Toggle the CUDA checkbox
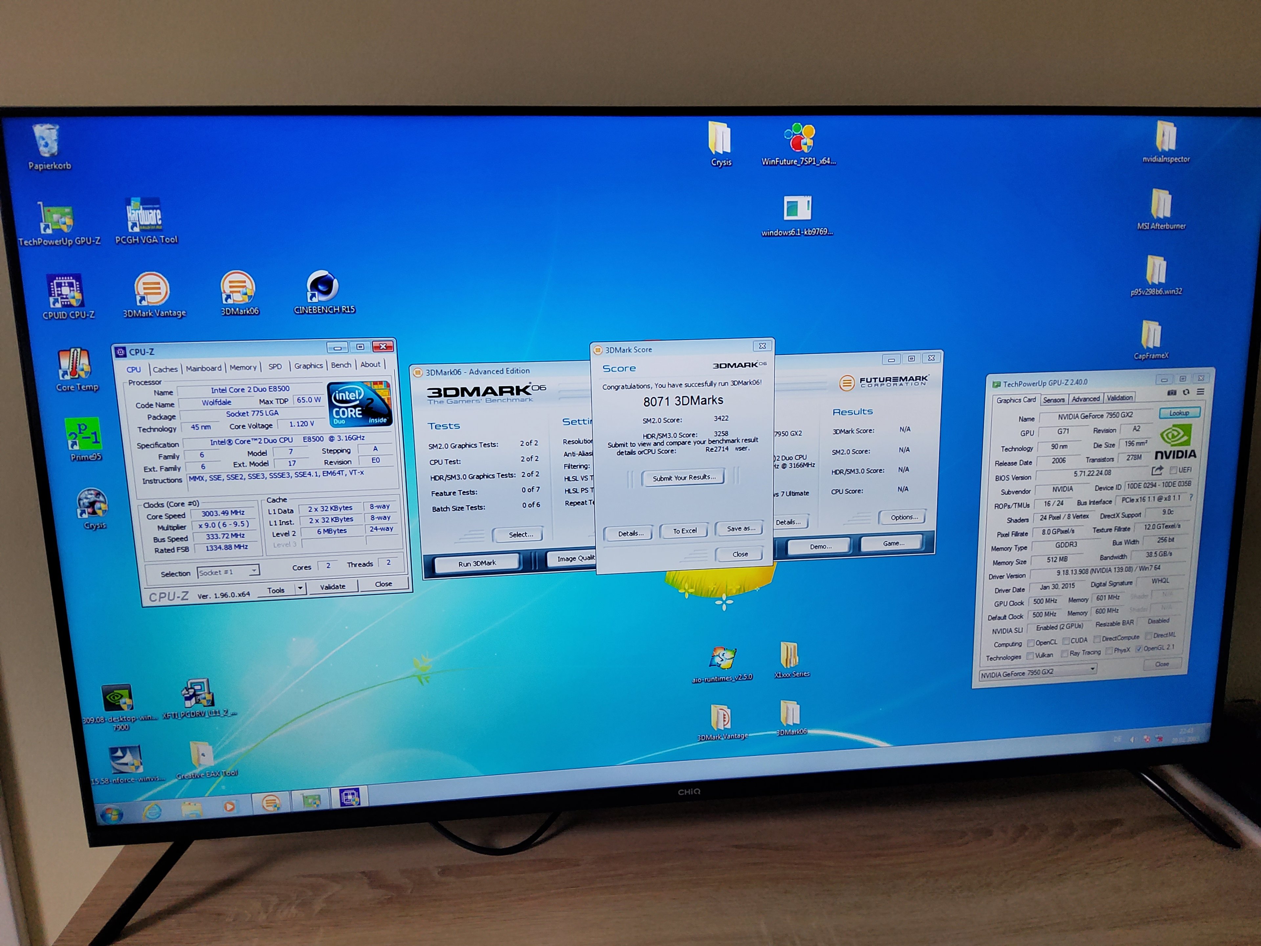 [x=1066, y=641]
